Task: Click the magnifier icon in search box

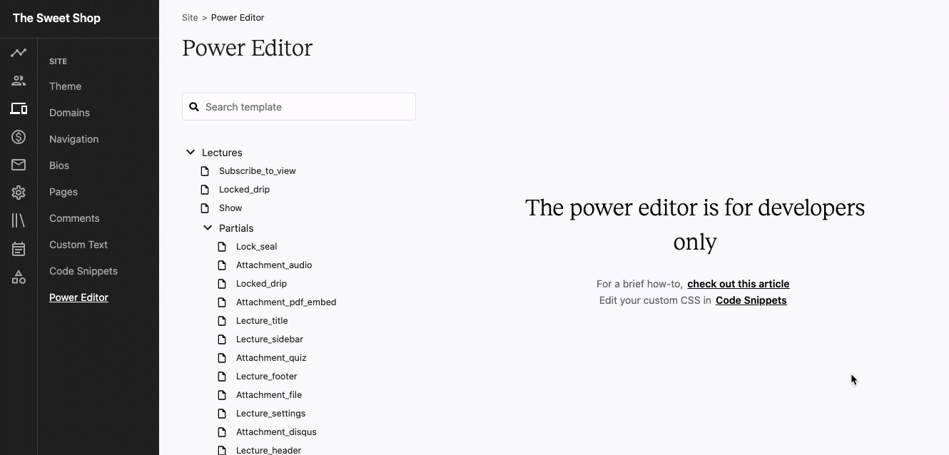Action: click(x=194, y=107)
